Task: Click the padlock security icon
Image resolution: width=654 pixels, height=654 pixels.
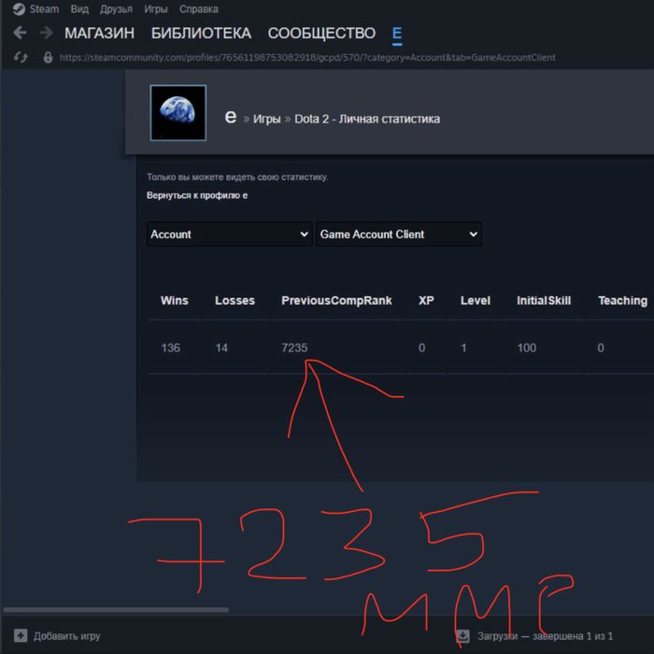Action: [x=48, y=57]
